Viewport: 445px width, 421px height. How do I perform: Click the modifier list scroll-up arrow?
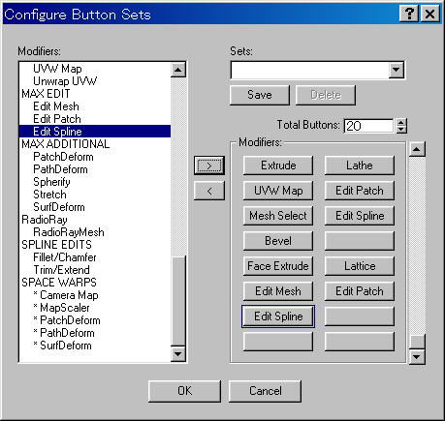pos(178,70)
